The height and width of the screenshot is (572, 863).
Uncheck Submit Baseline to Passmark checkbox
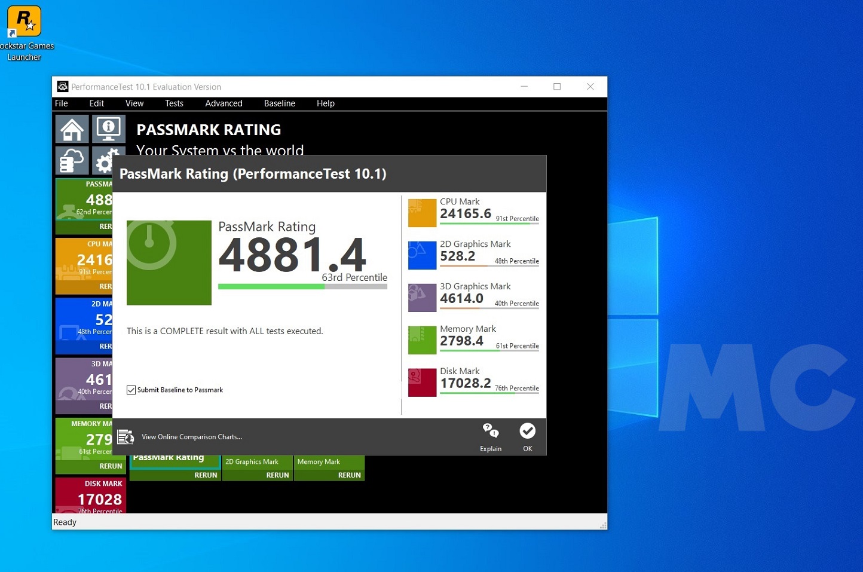click(131, 390)
